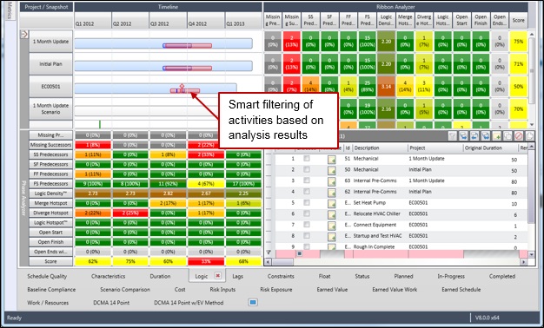The height and width of the screenshot is (328, 544).
Task: Click the blue icon after DCMA 14 Point w/EV Method
Action: [x=253, y=302]
